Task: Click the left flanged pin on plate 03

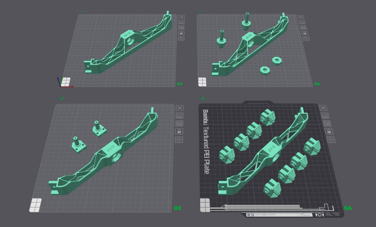Action: click(77, 144)
